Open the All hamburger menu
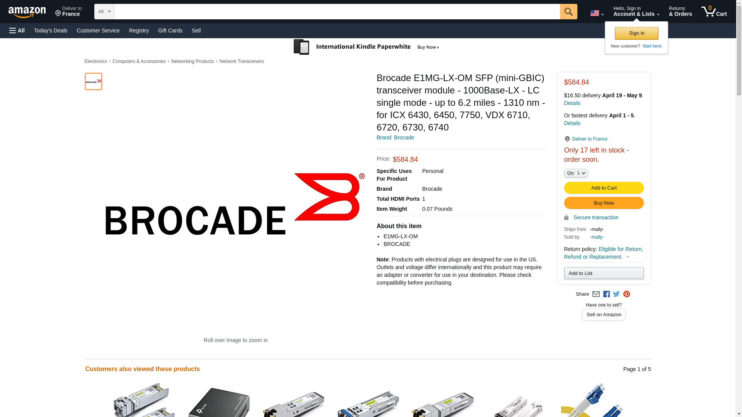Viewport: 742px width, 417px height. 17,31
